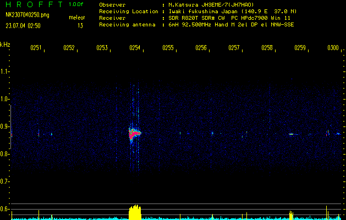Select the 0257 time marker
The width and height of the screenshot is (346, 220).
[234, 48]
